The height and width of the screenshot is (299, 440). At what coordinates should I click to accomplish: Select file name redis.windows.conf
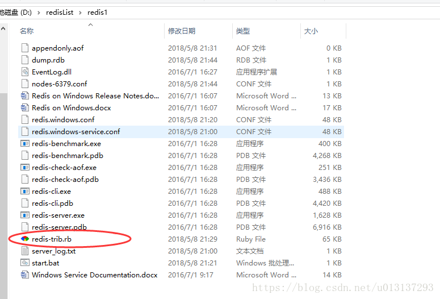pyautogui.click(x=63, y=120)
